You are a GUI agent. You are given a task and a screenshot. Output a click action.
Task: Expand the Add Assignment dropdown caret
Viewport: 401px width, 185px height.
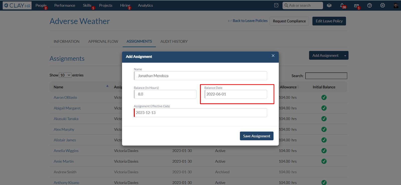click(345, 56)
